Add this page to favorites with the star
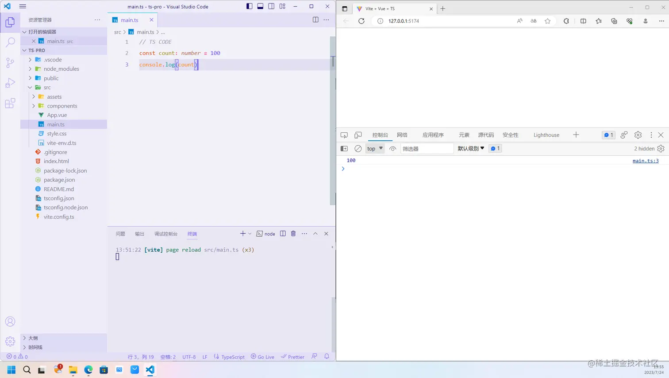669x378 pixels. 548,21
